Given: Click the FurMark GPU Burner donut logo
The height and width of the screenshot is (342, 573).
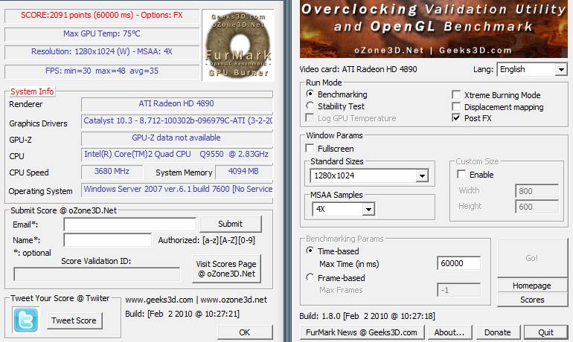Looking at the screenshot, I should pyautogui.click(x=238, y=45).
